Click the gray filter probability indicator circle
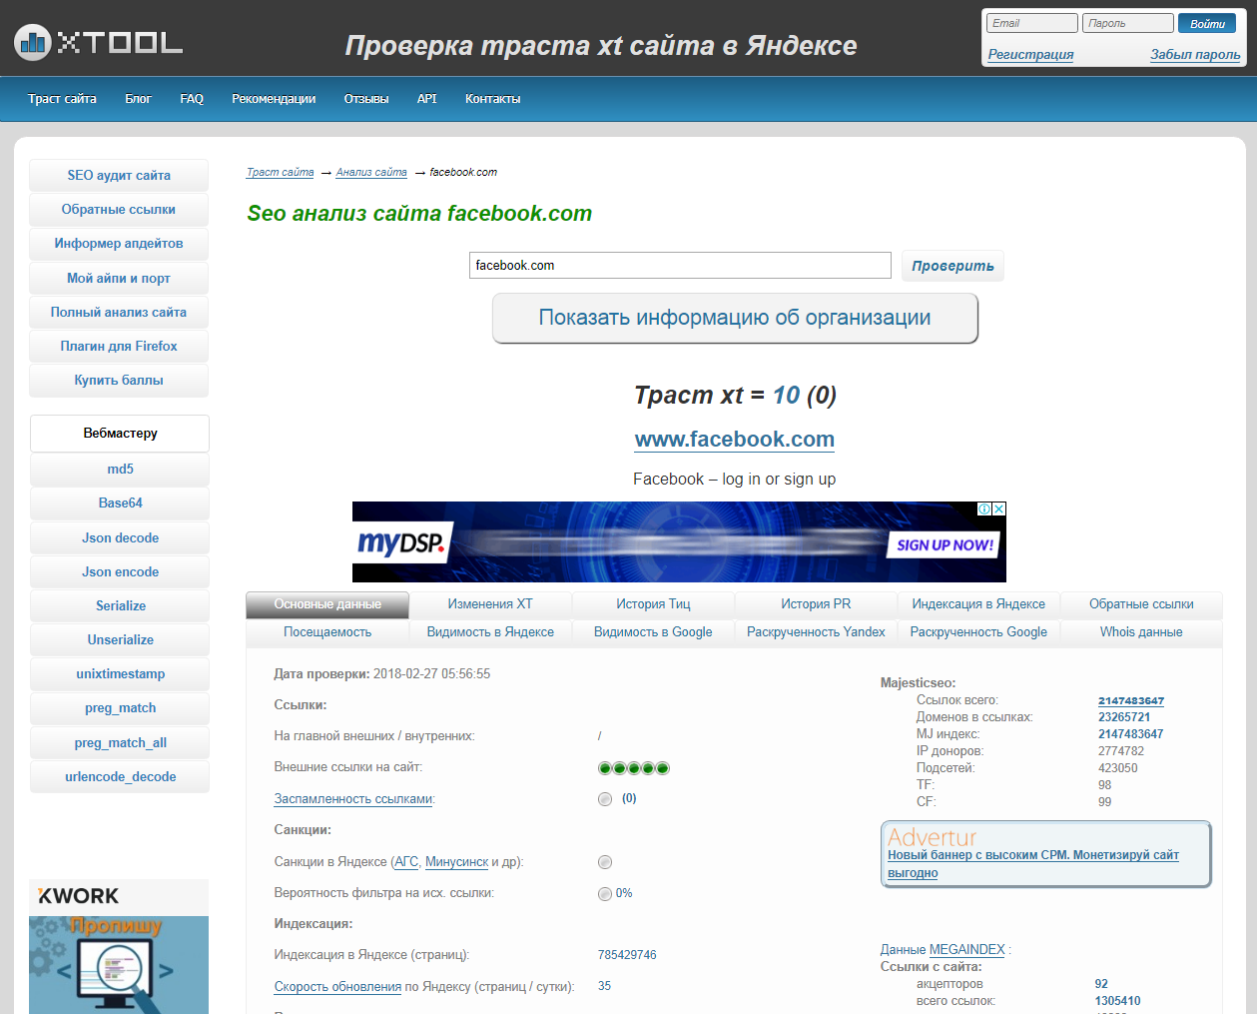This screenshot has width=1257, height=1014. click(605, 894)
